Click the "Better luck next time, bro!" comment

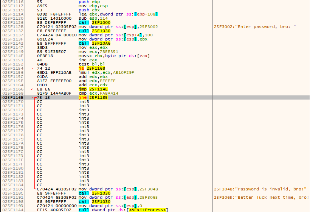261,198
